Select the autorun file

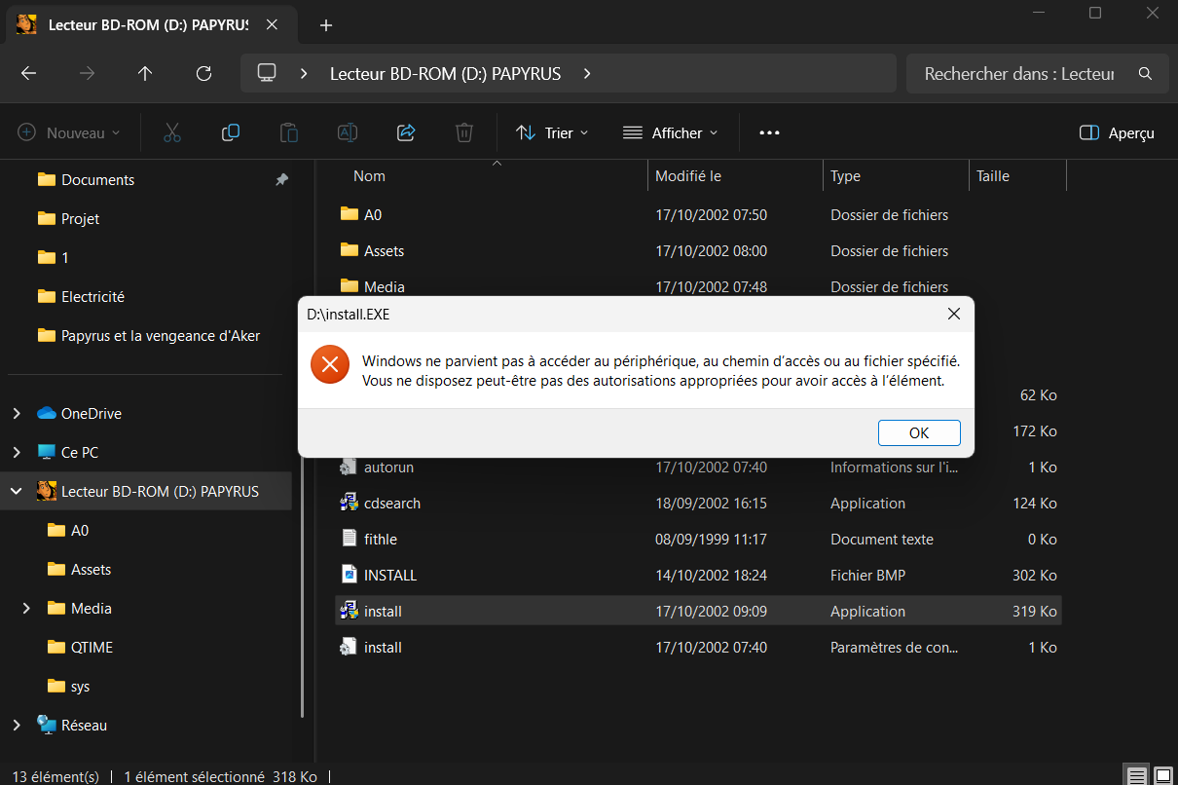(698, 467)
